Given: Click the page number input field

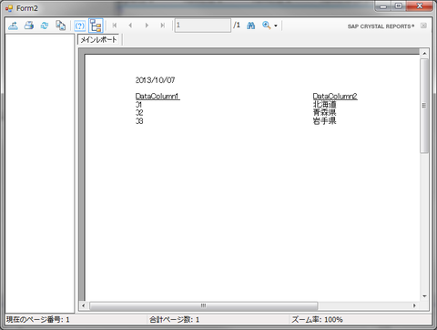Looking at the screenshot, I should 202,26.
